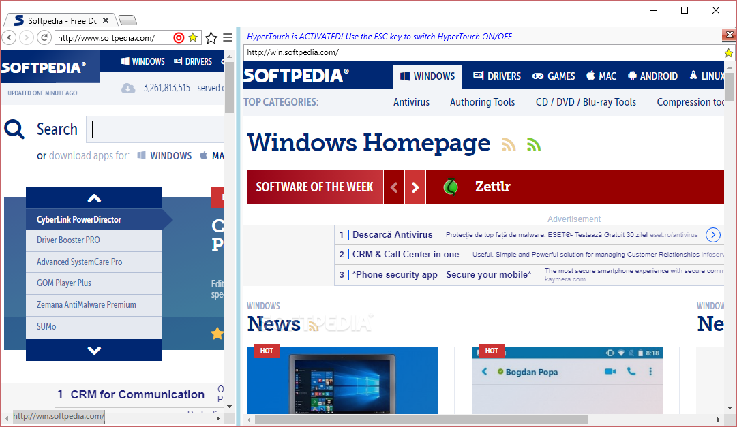
Task: Focus the Softpedia search input field
Action: [x=155, y=129]
